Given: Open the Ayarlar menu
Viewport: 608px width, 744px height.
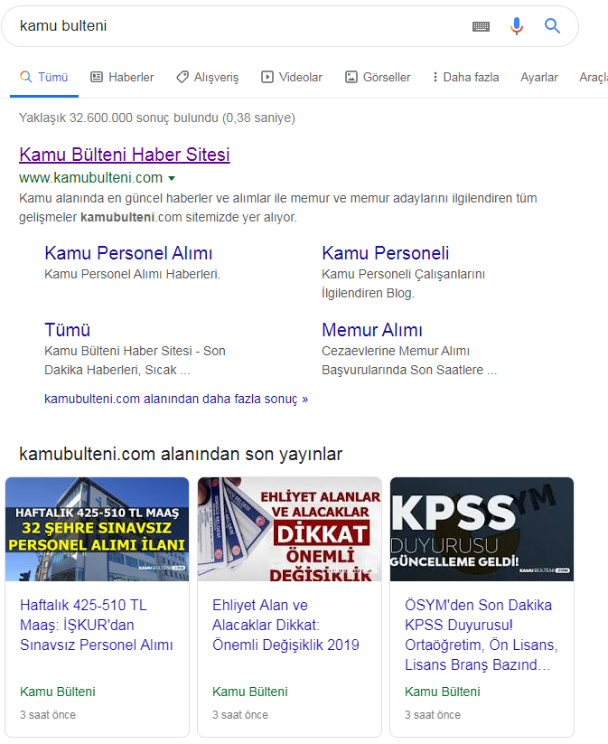Looking at the screenshot, I should (539, 78).
